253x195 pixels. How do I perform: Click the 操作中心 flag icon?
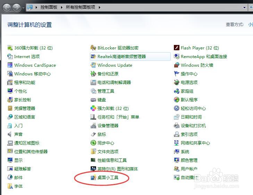tap(177, 74)
